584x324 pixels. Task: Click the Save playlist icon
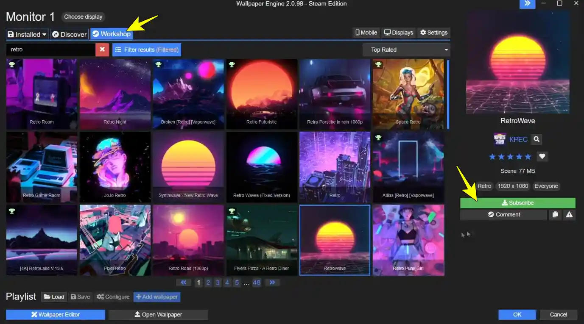[x=80, y=296]
